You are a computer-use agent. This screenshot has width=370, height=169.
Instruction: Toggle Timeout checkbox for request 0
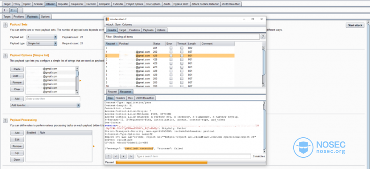pos(182,48)
